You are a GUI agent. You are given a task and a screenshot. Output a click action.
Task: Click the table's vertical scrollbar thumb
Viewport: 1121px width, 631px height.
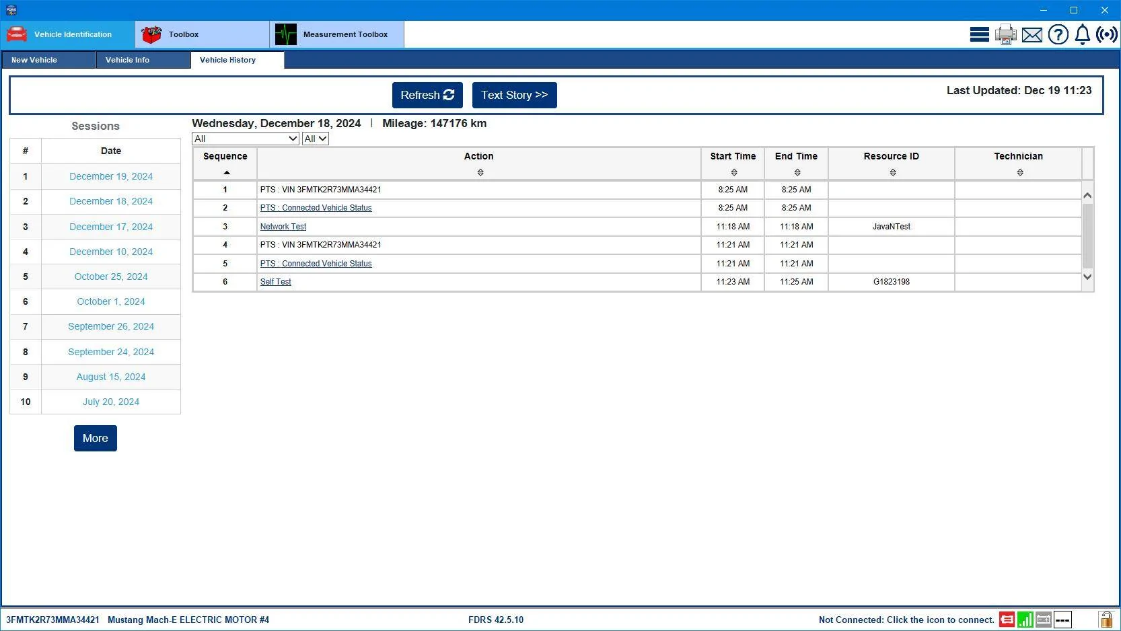[x=1087, y=235]
